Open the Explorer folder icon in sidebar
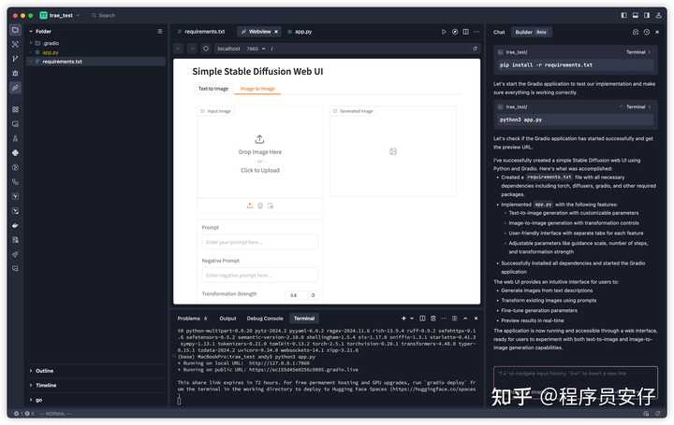674x425 pixels. tap(15, 30)
